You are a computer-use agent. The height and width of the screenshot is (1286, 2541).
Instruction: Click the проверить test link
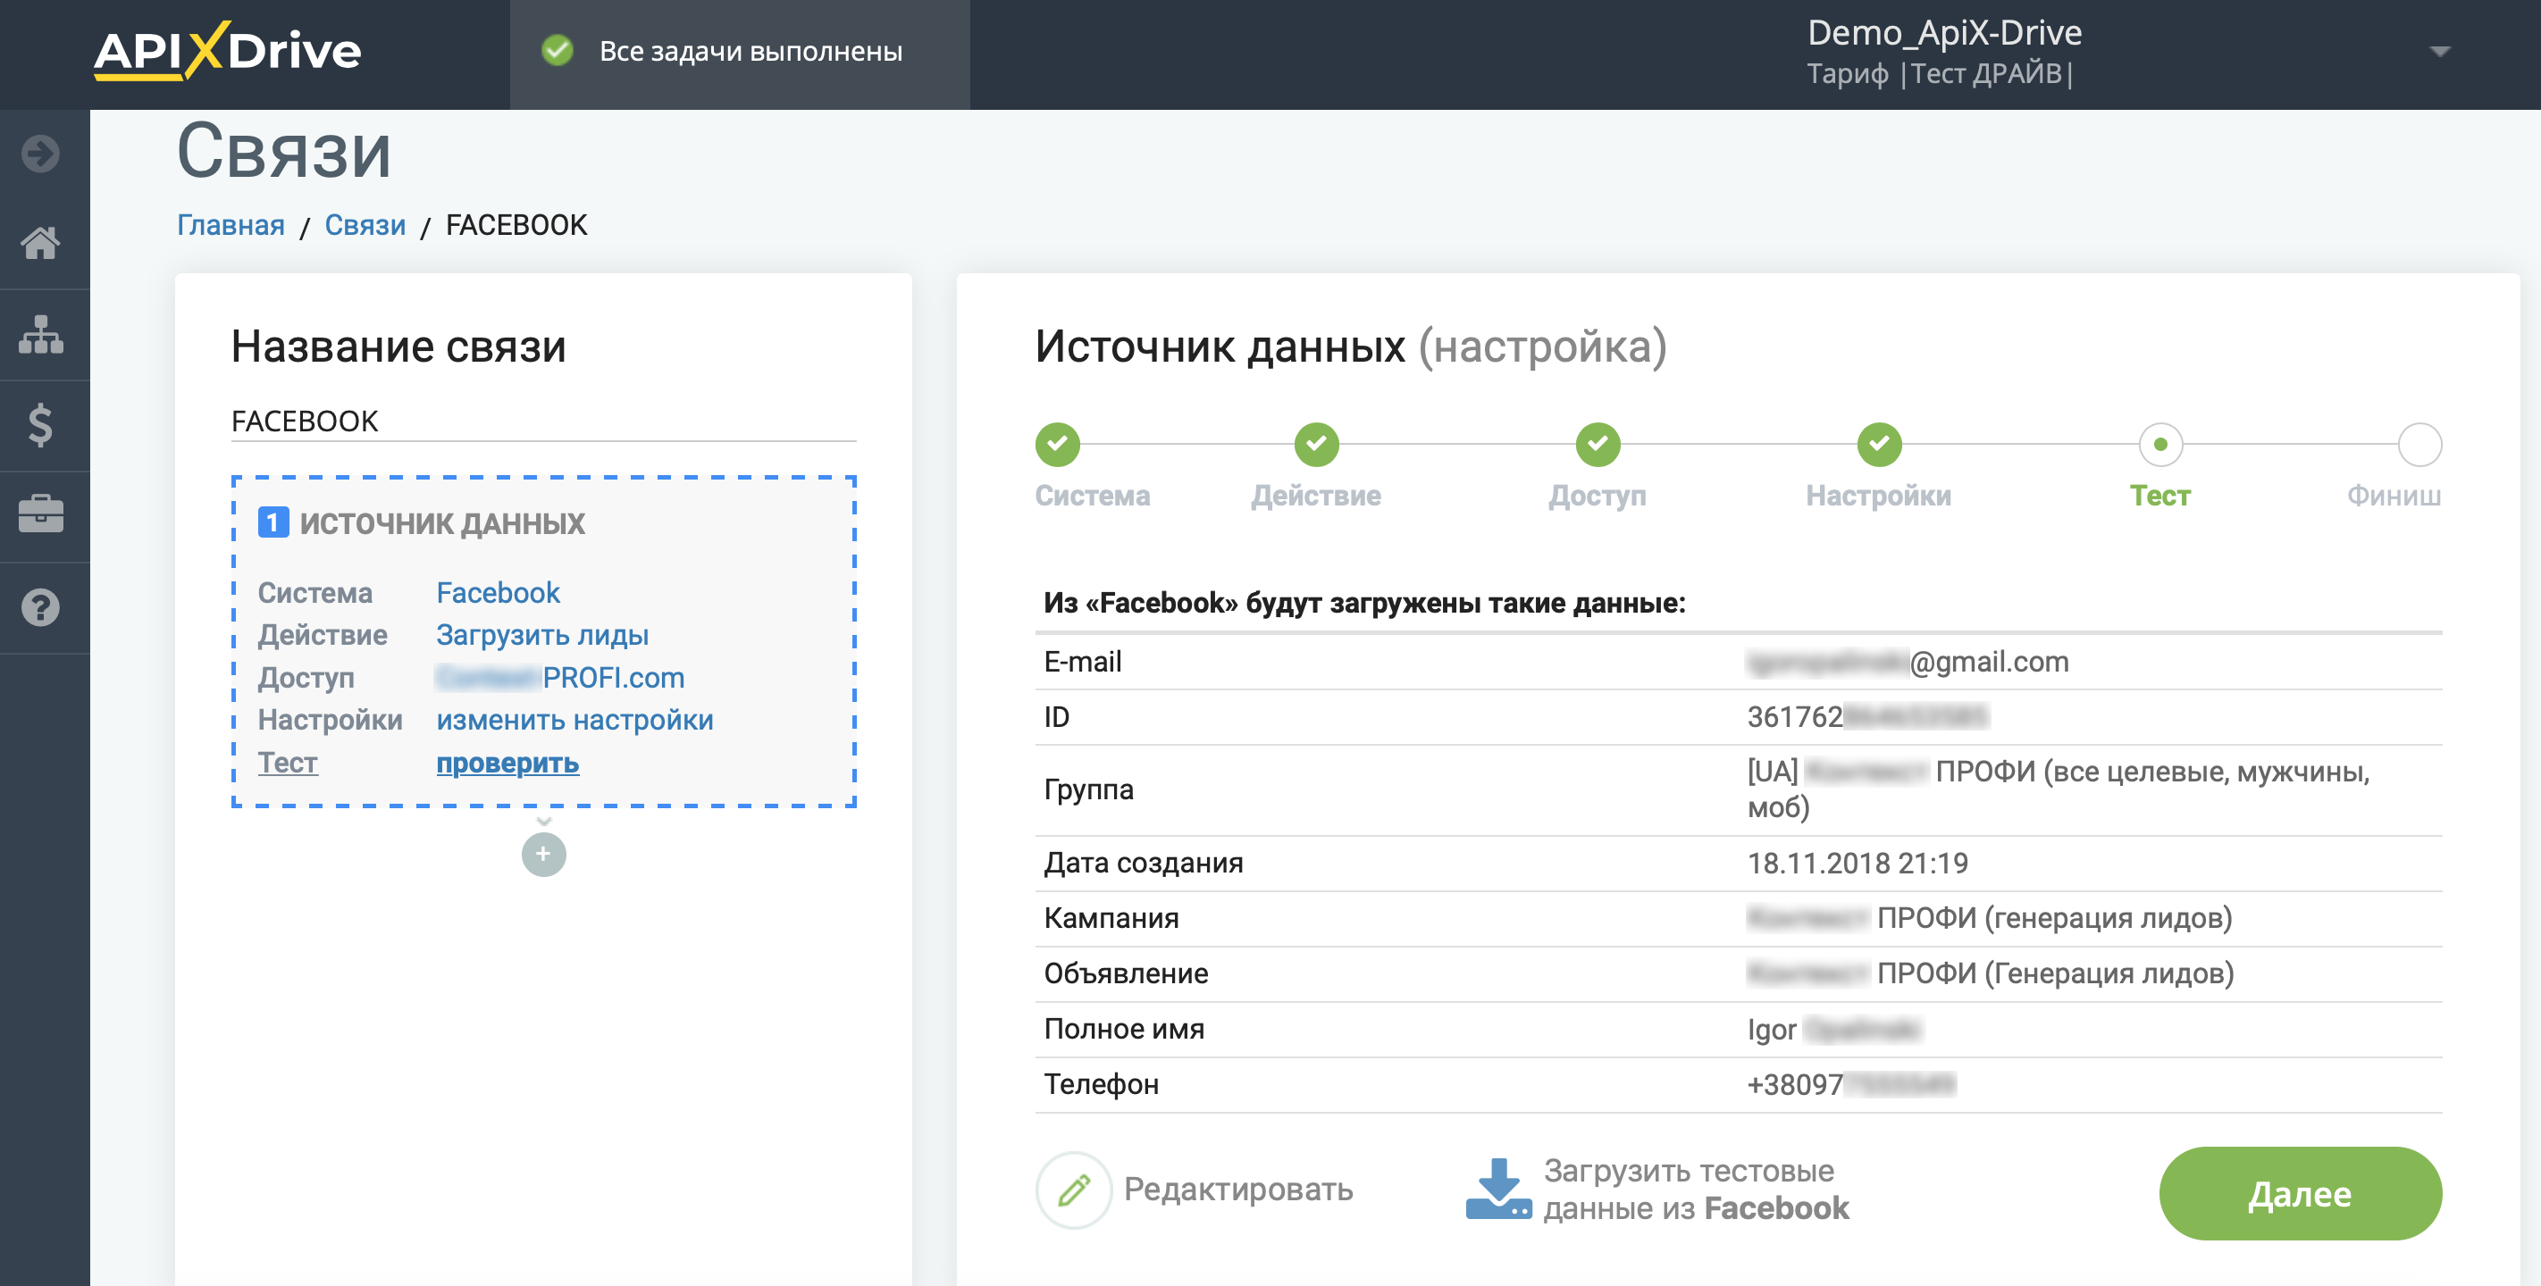[x=507, y=763]
